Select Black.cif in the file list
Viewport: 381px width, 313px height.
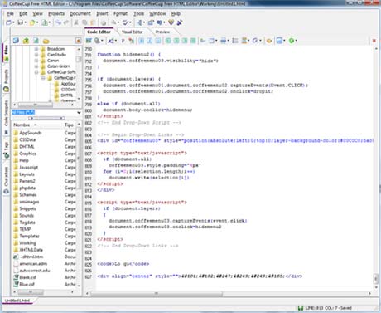pos(27,277)
